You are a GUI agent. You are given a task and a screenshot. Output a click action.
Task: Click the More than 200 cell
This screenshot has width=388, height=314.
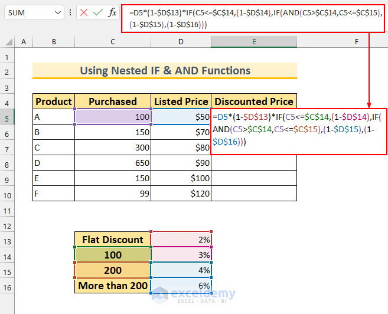[112, 286]
